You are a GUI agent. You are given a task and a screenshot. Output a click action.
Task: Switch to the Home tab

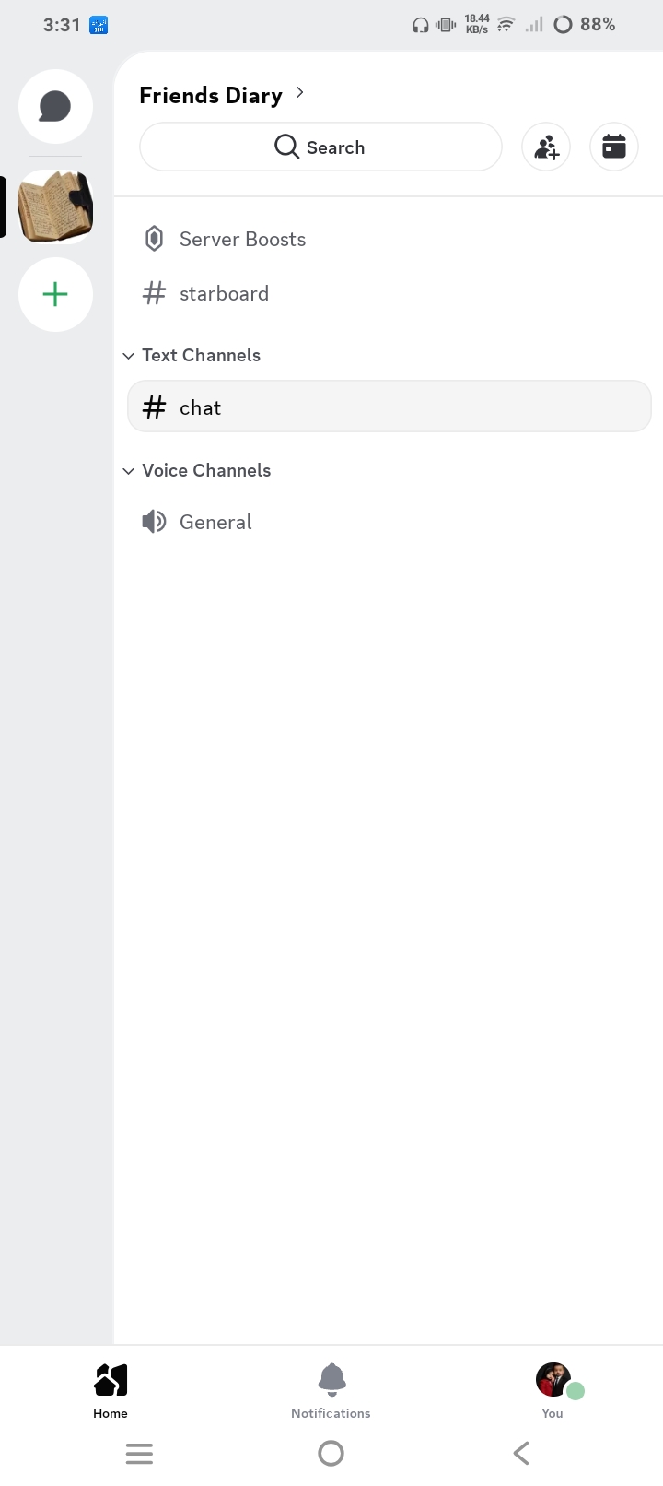pos(110,1392)
